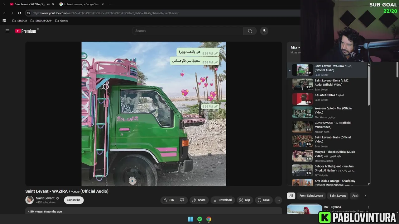Open Spotify from the taskbar
Viewport: 399px width, 224px height.
199,219
